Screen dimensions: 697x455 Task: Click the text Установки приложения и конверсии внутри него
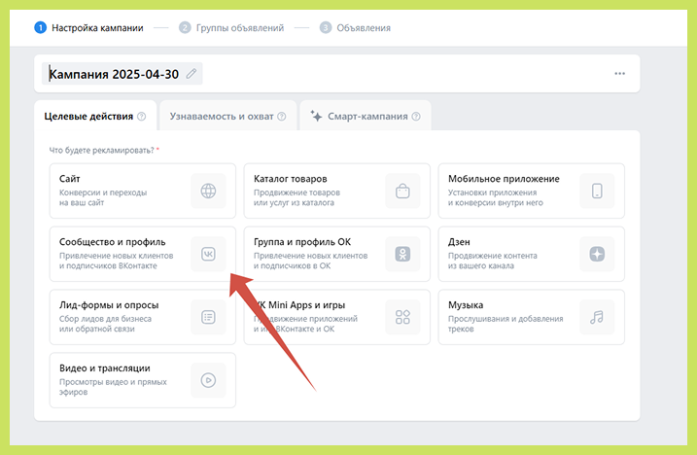coord(496,197)
